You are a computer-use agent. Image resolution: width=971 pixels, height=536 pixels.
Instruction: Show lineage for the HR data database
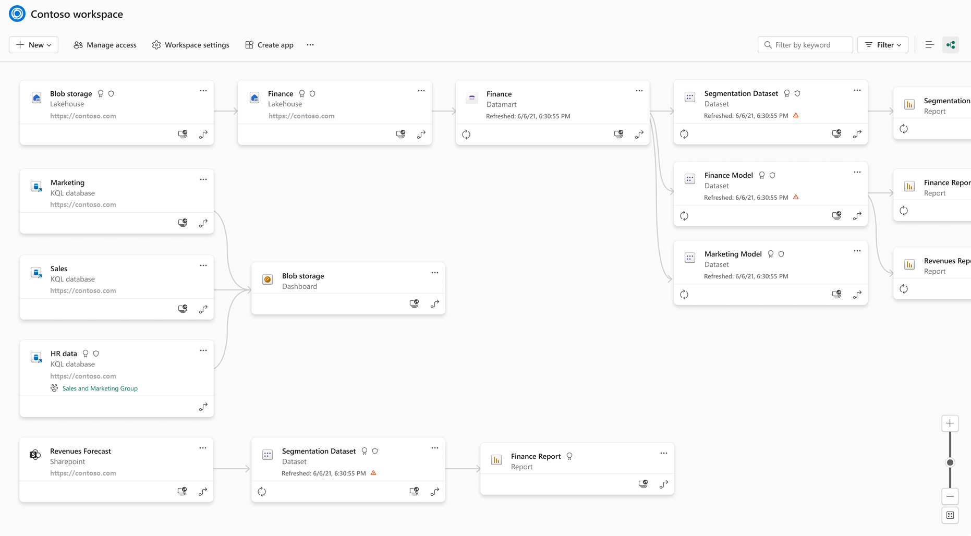pos(203,407)
